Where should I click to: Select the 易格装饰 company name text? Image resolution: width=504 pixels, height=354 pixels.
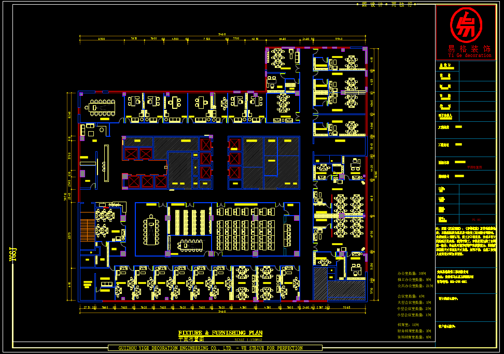469,49
